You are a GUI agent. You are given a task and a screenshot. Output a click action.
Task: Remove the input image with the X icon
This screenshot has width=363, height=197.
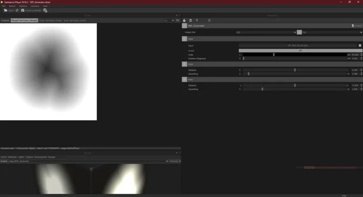[360, 45]
